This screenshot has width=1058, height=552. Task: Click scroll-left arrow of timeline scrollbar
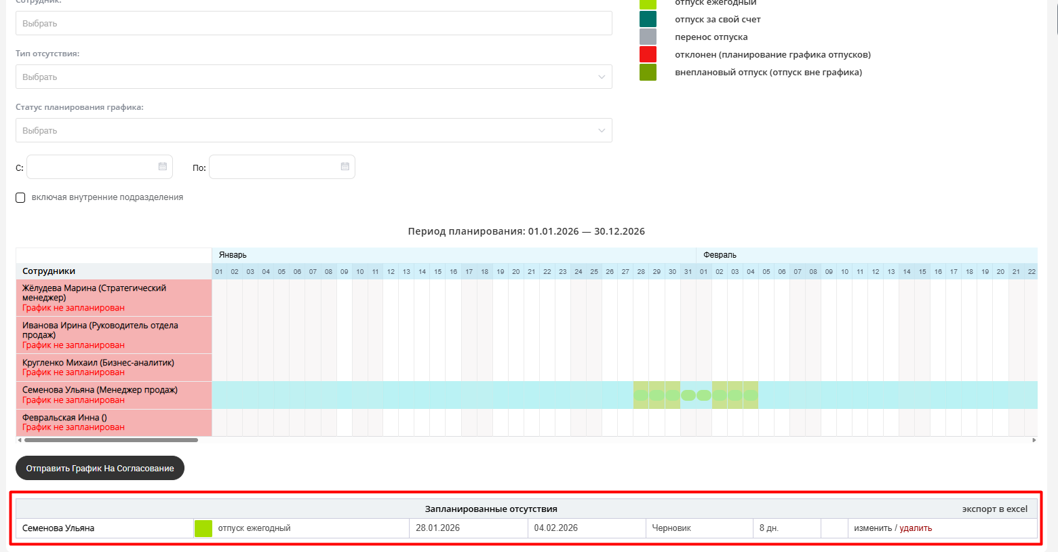pyautogui.click(x=19, y=440)
